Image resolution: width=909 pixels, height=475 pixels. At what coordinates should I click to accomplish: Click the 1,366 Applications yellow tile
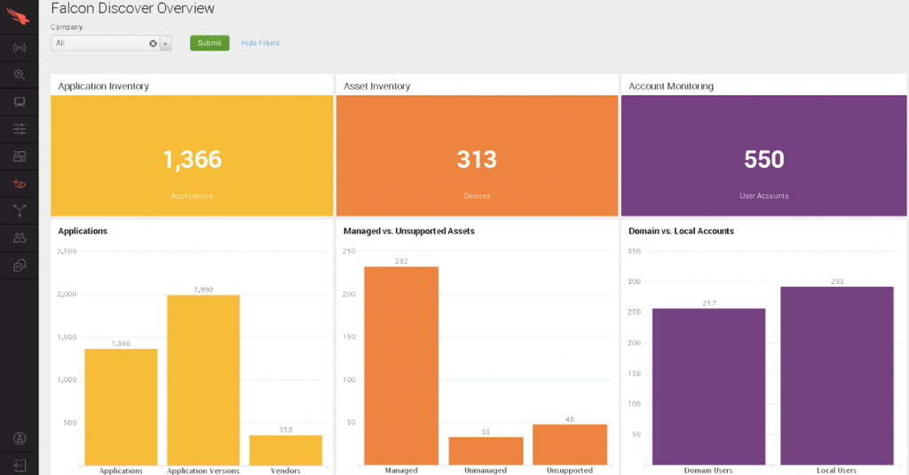pos(192,156)
